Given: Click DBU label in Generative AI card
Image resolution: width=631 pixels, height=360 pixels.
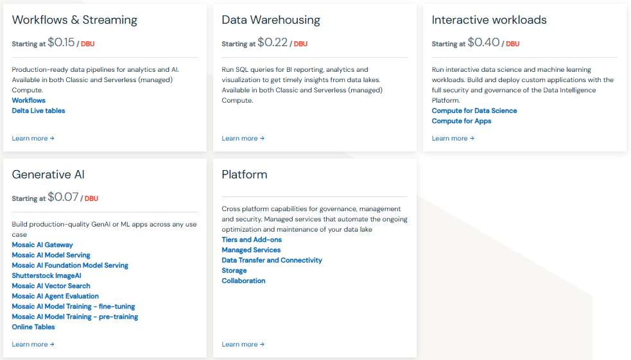Looking at the screenshot, I should [x=91, y=199].
